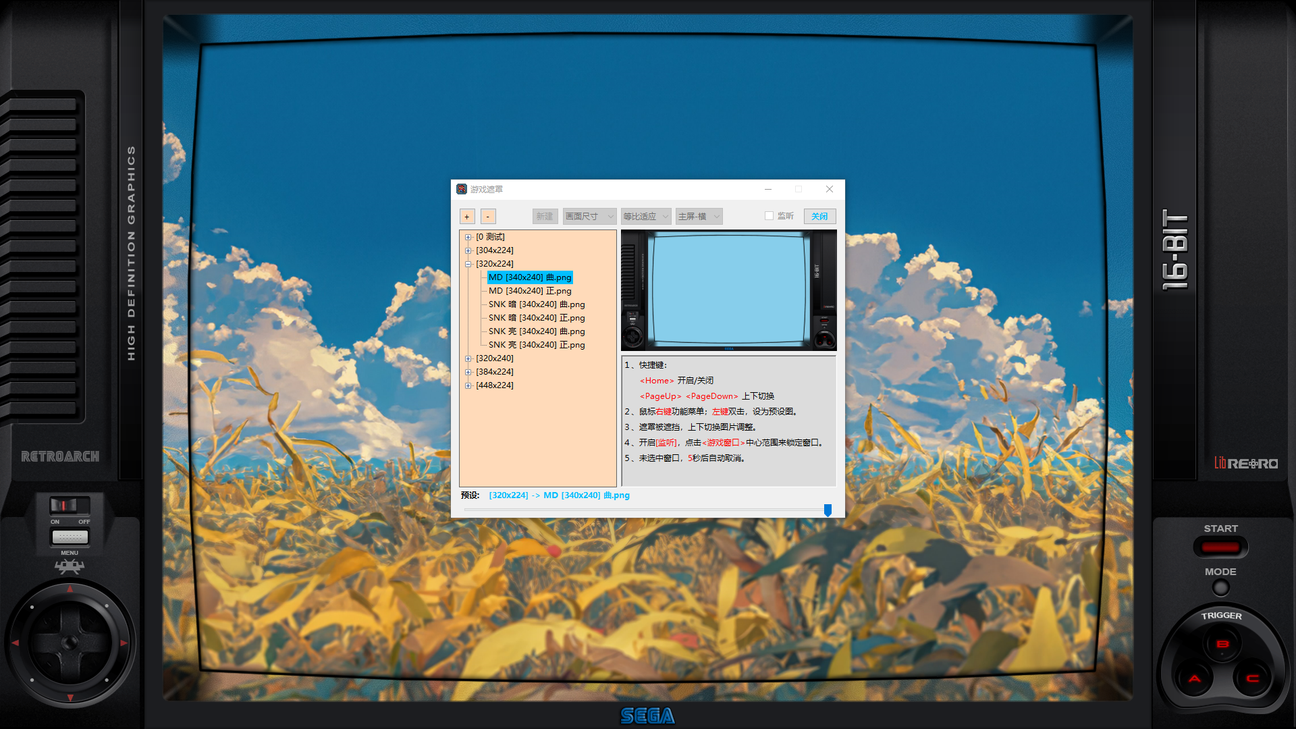
Task: Collapse the [320x224] tree node
Action: (468, 265)
